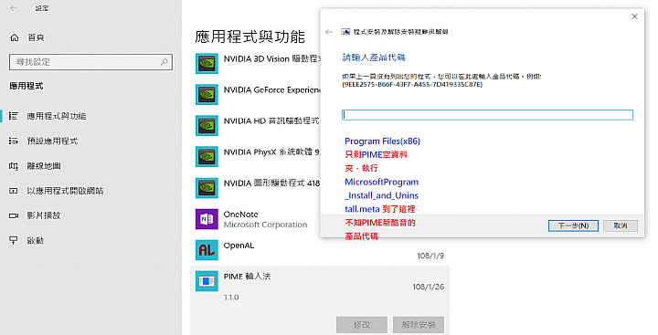Select NVIDIA 圖形驅動程式 418 entry text
658x335 pixels.
point(272,183)
